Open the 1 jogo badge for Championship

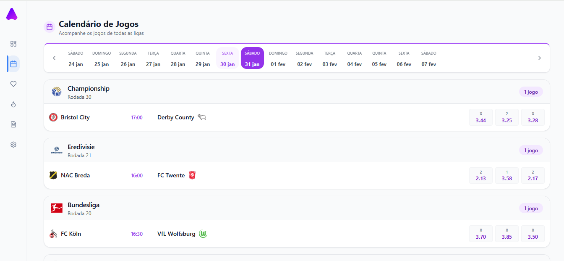coord(531,92)
